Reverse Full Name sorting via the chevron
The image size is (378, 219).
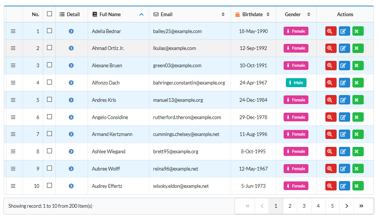click(142, 14)
